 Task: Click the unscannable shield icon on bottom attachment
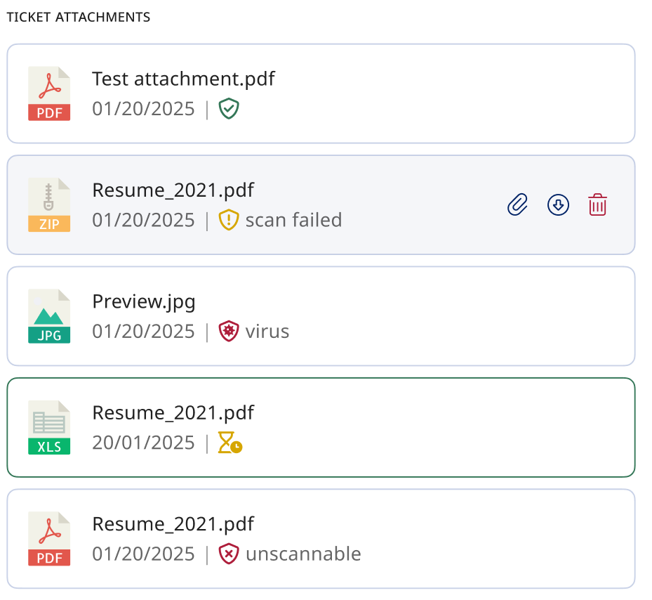pos(229,553)
